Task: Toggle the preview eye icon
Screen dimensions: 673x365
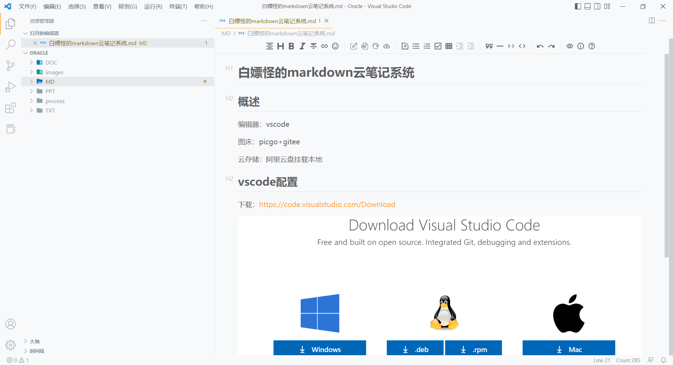Action: click(x=570, y=46)
